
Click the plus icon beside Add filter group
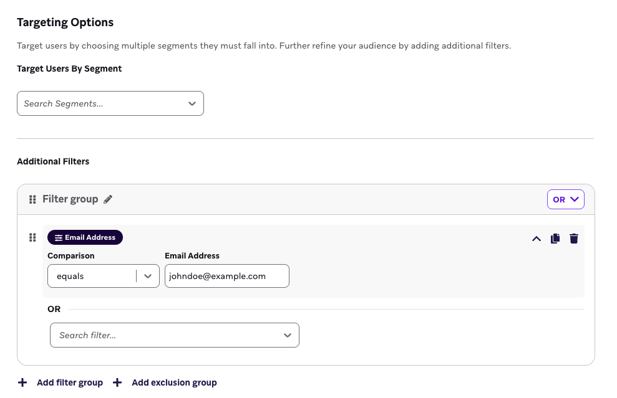tap(22, 382)
